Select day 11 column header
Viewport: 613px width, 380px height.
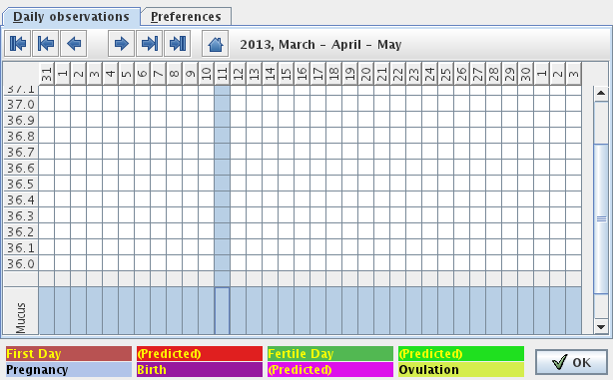point(222,74)
